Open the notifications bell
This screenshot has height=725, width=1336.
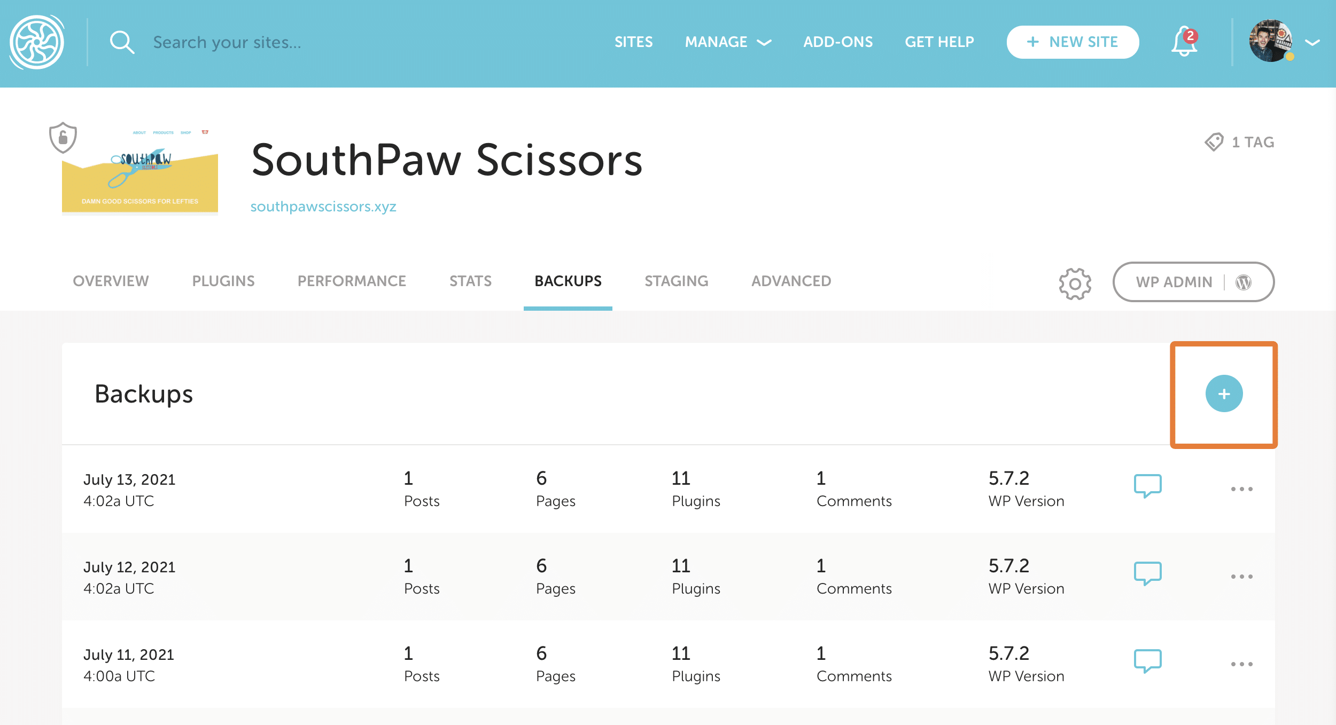pyautogui.click(x=1184, y=42)
